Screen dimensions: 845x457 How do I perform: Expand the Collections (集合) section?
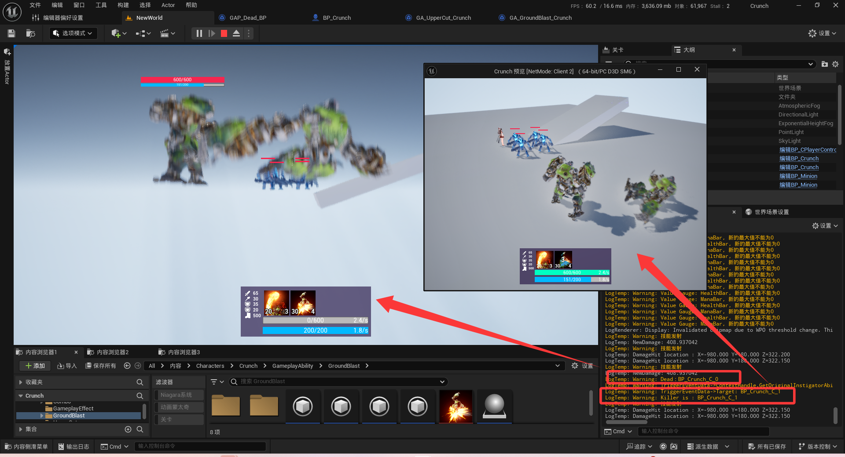point(21,429)
